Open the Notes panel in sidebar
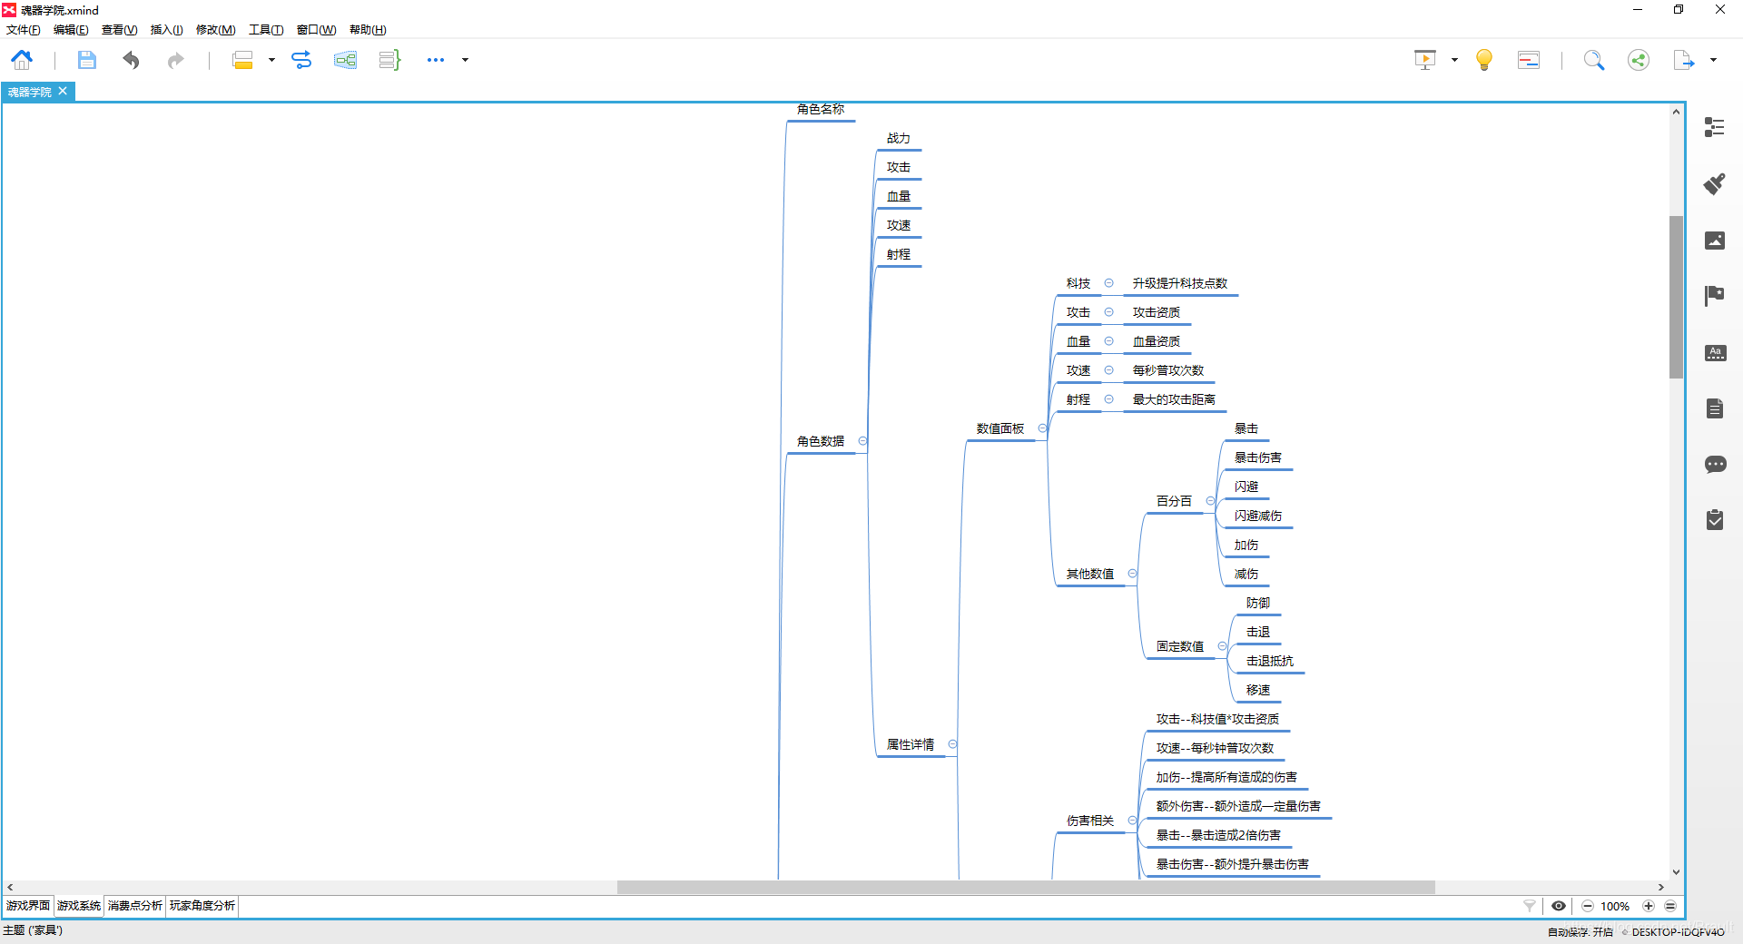Viewport: 1743px width, 944px height. [x=1715, y=408]
